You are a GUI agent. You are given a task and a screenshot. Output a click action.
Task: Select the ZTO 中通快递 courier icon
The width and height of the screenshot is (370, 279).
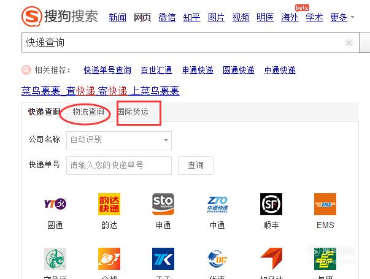217,204
